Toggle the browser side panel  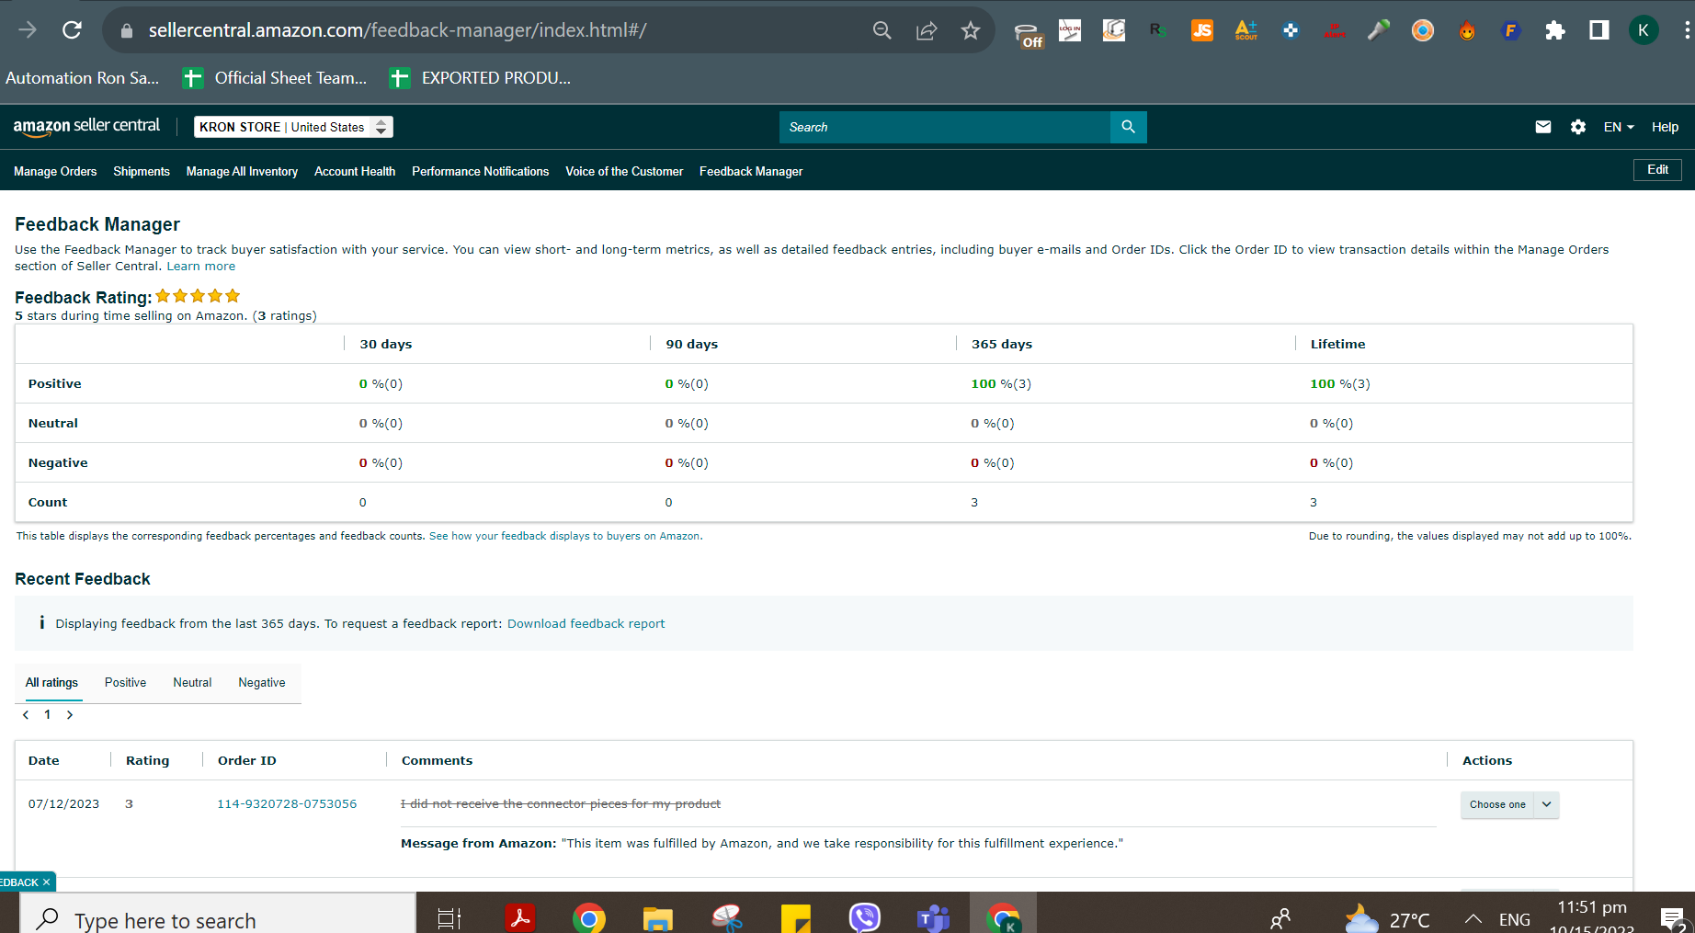pos(1599,30)
